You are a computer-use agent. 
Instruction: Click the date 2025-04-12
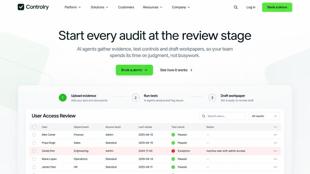coord(146,135)
